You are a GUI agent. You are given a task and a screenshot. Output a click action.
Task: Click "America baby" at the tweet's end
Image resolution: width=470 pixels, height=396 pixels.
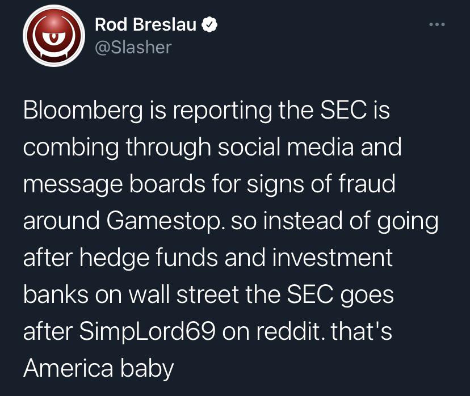pyautogui.click(x=98, y=368)
